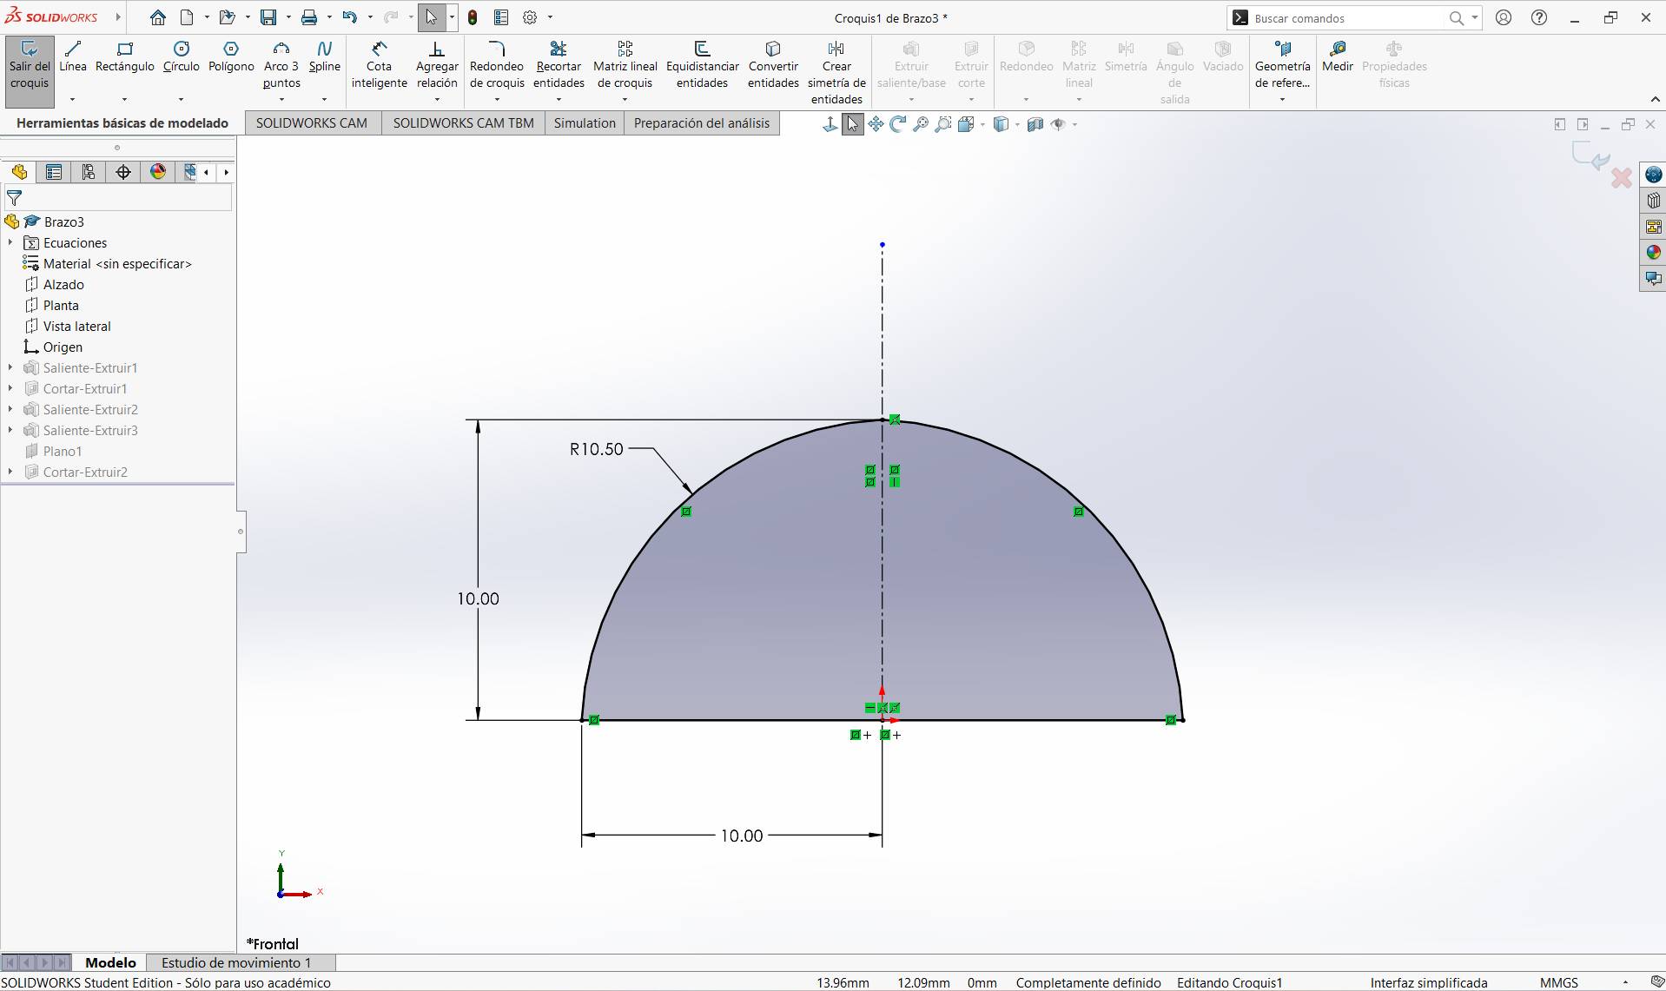Click the Pan view icon

(876, 124)
